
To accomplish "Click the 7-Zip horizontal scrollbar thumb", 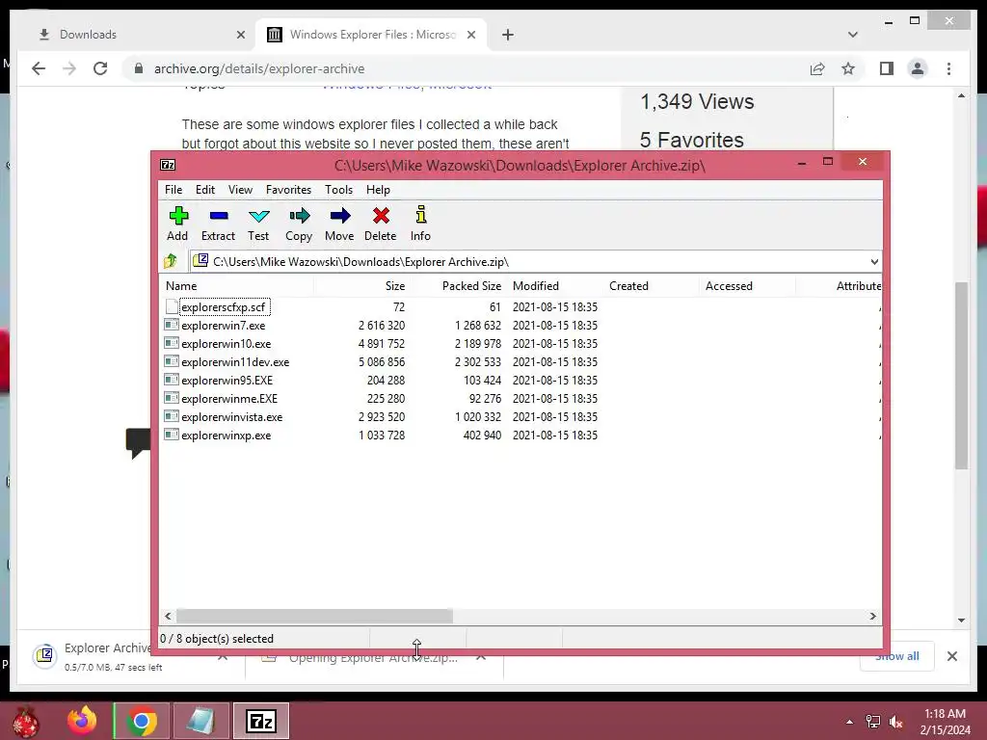I will 314,616.
